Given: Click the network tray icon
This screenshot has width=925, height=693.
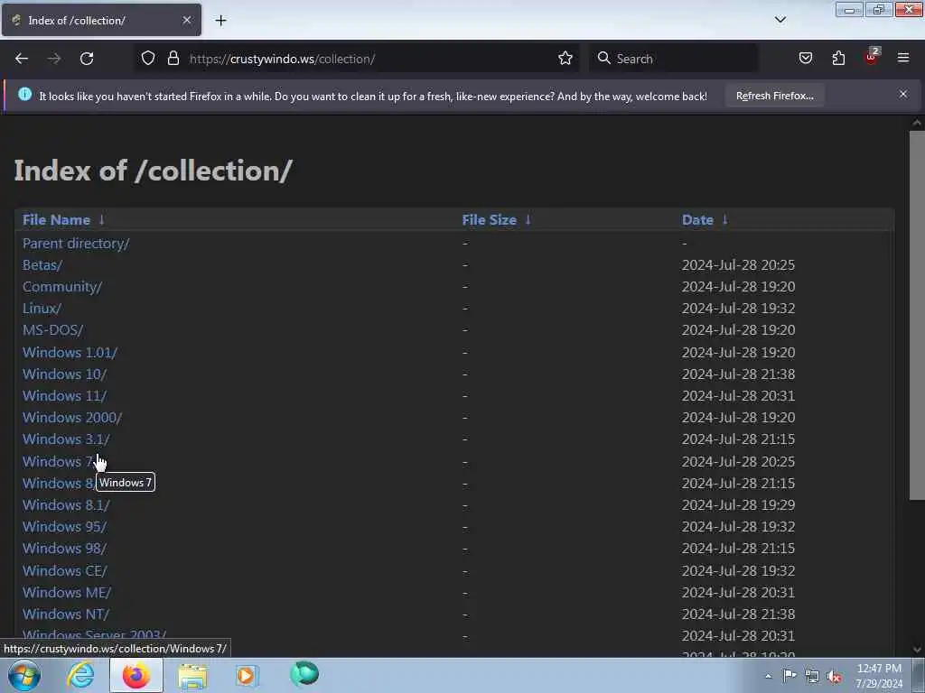Looking at the screenshot, I should point(812,676).
